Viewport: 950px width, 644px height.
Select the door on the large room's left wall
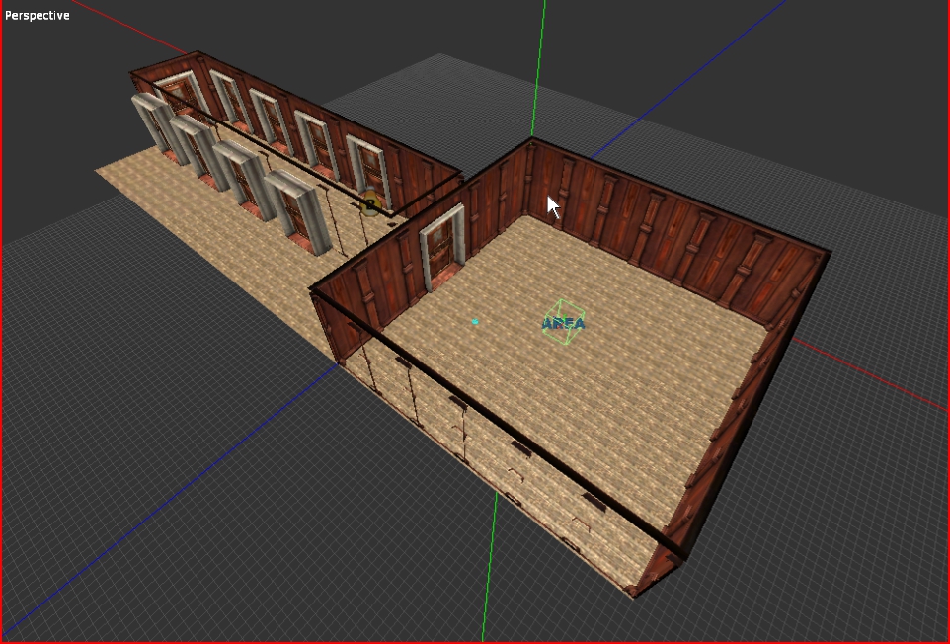[x=441, y=247]
